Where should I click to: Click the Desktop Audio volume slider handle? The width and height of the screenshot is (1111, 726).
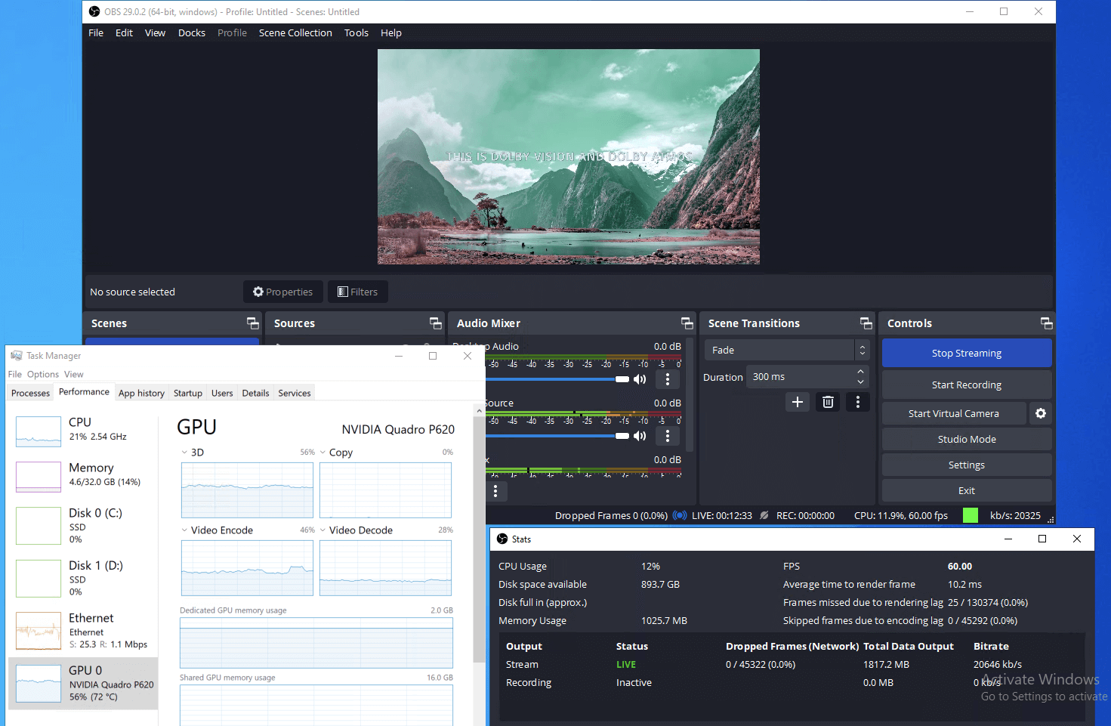pyautogui.click(x=622, y=379)
